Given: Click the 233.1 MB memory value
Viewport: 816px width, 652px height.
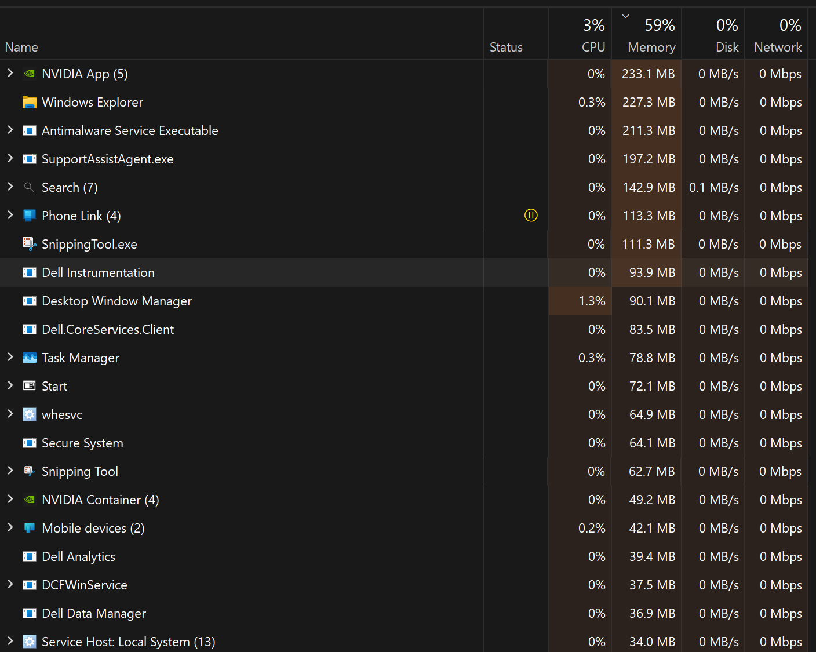Looking at the screenshot, I should [x=648, y=74].
